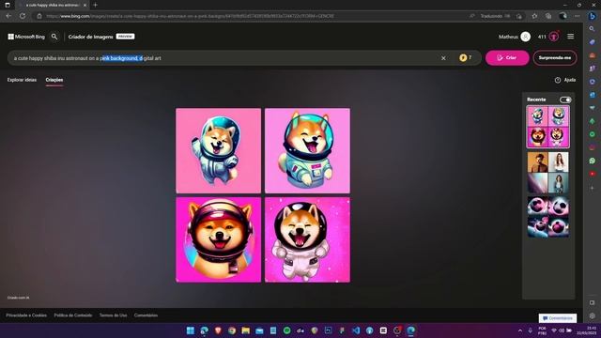Viewport: 601px width, 338px height.
Task: Click the browser address bar
Action: pyautogui.click(x=253, y=16)
